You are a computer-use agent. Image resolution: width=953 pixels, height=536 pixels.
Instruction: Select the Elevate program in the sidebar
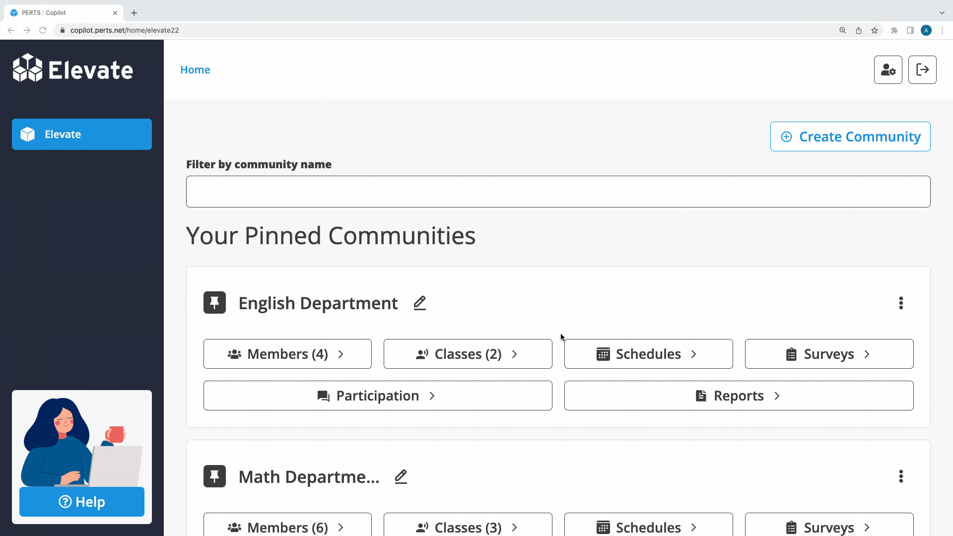coord(82,134)
